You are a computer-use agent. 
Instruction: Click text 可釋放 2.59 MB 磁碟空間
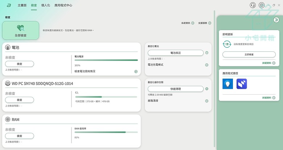(160, 95)
